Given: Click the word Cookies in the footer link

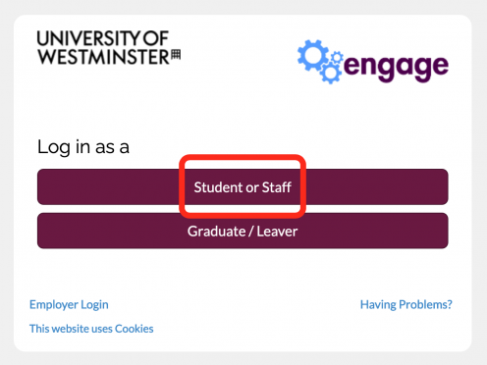Looking at the screenshot, I should (135, 329).
